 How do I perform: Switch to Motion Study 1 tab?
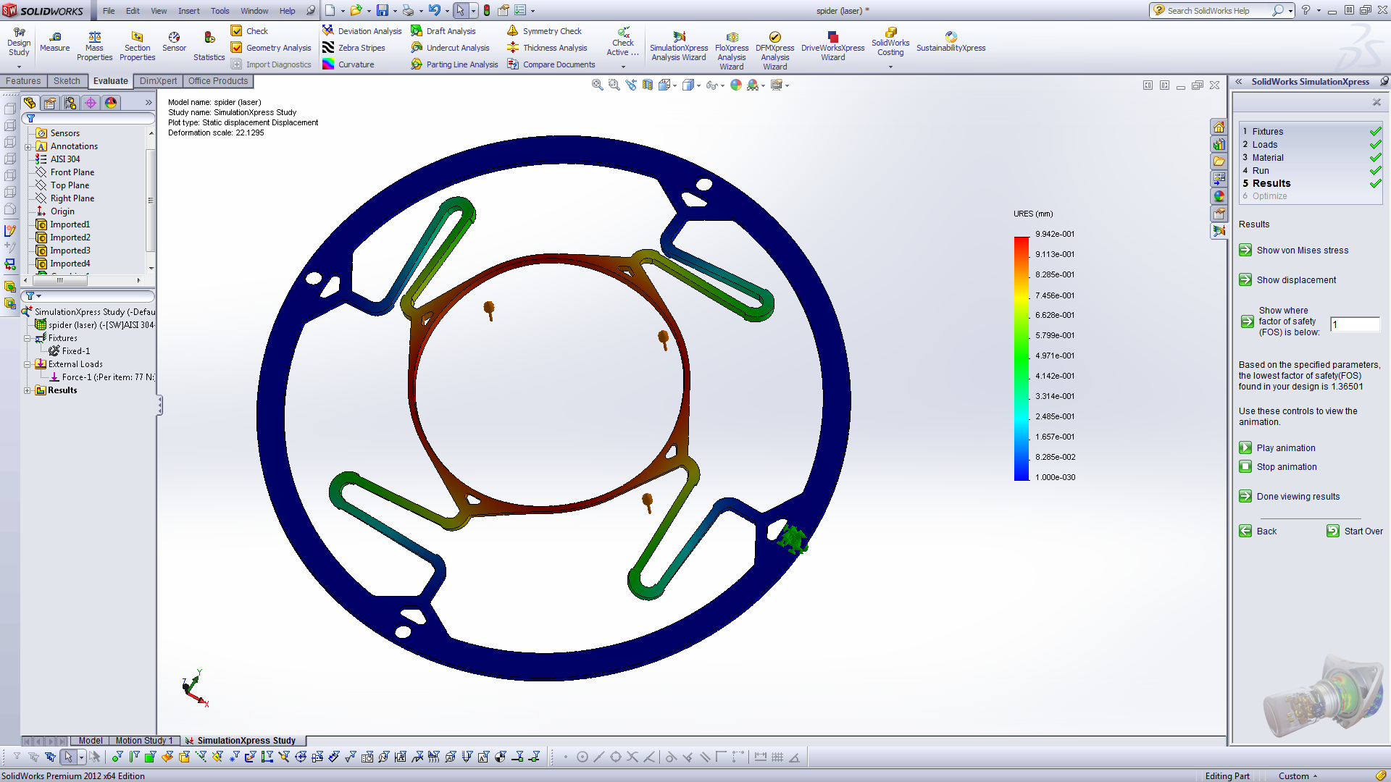click(144, 741)
